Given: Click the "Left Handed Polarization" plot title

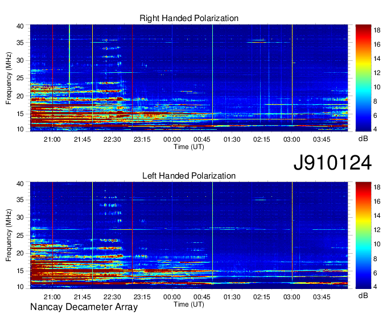Looking at the screenshot, I should coord(189,176).
